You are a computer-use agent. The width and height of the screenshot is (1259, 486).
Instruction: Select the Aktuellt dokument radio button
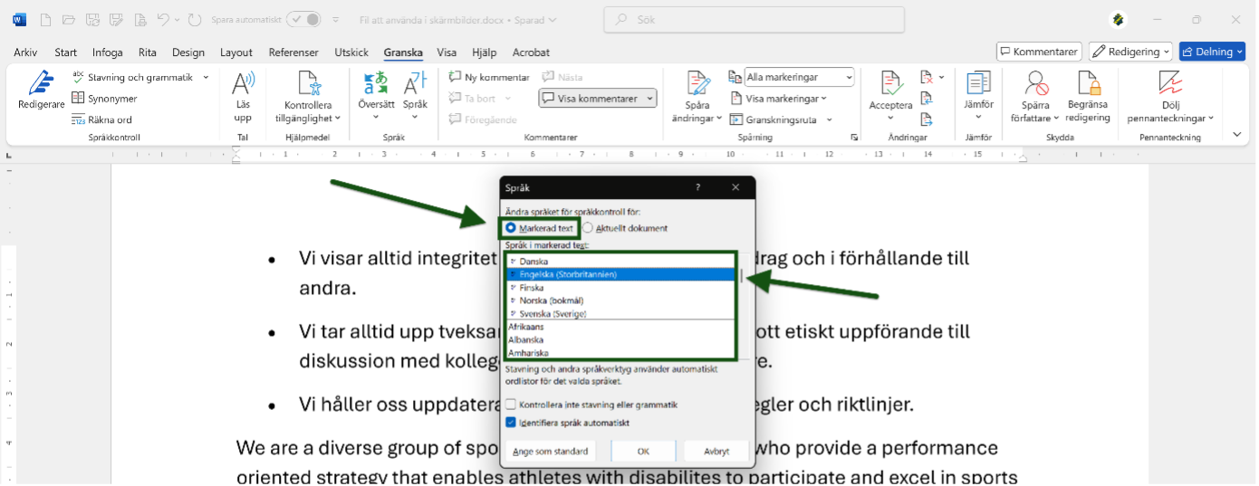[588, 228]
